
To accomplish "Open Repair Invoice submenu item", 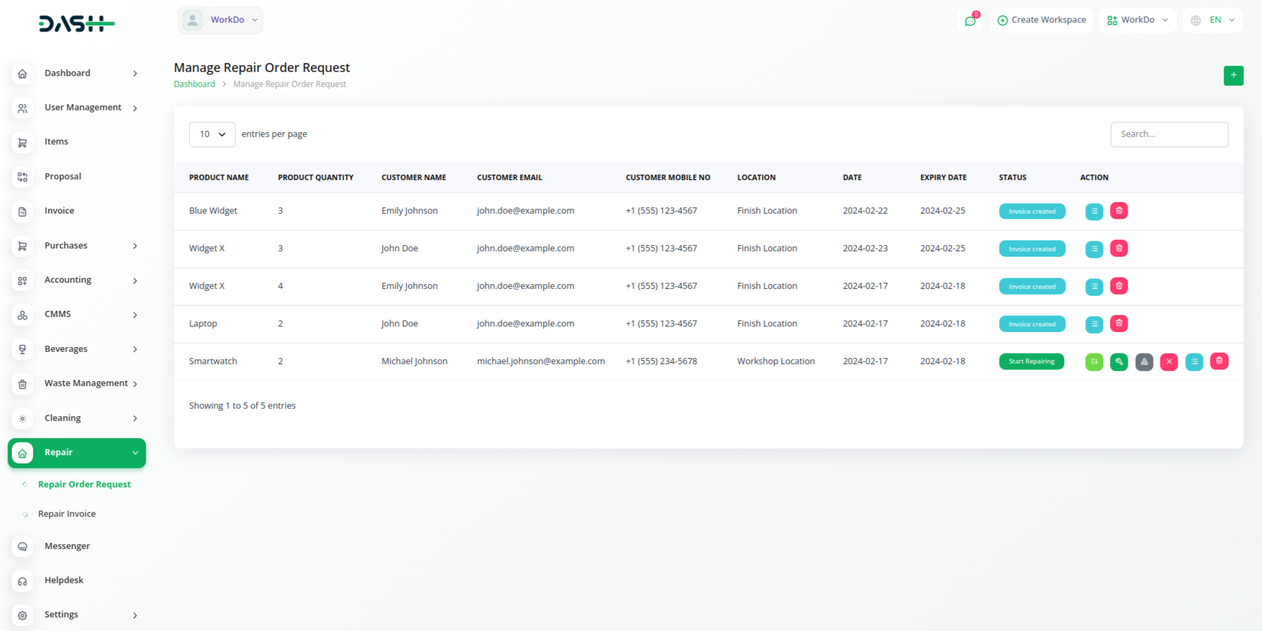I will pos(66,514).
